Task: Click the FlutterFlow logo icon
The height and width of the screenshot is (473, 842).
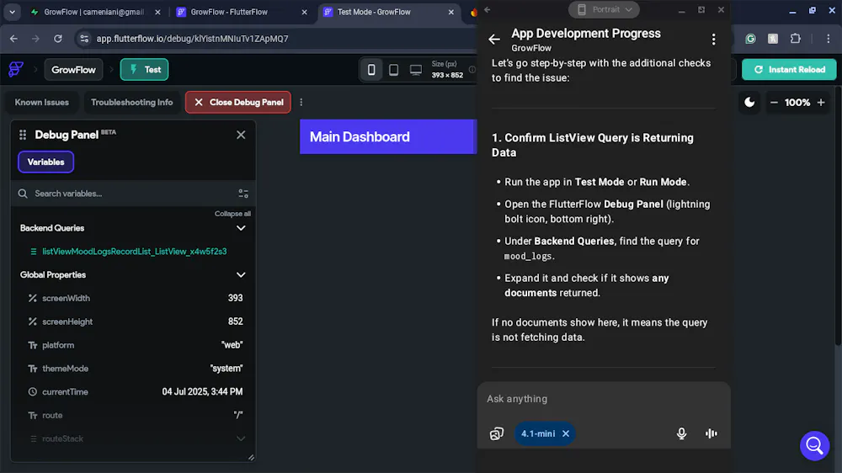Action: point(16,70)
